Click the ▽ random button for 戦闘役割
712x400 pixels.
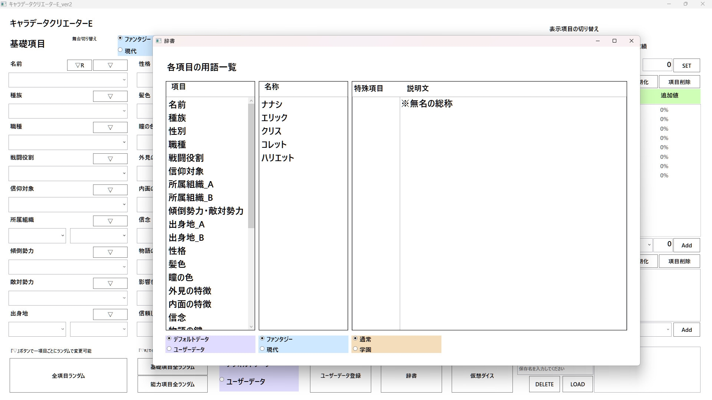coord(110,159)
